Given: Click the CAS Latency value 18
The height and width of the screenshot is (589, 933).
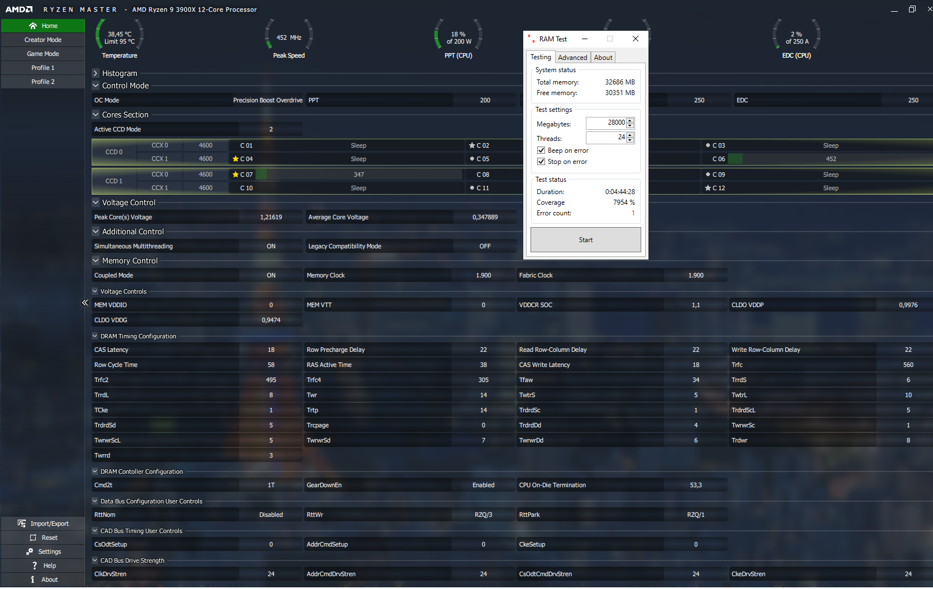Looking at the screenshot, I should [x=271, y=350].
